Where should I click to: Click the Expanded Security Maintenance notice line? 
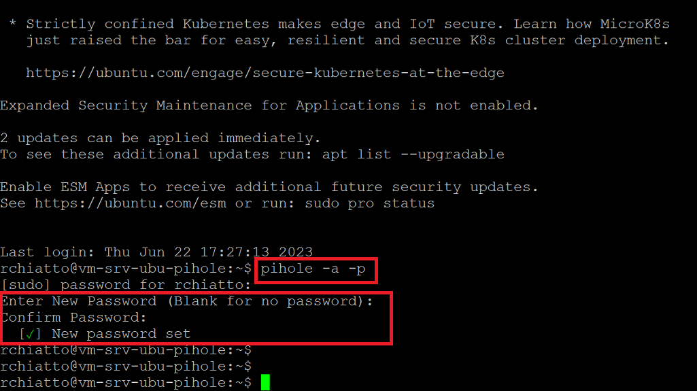[269, 106]
